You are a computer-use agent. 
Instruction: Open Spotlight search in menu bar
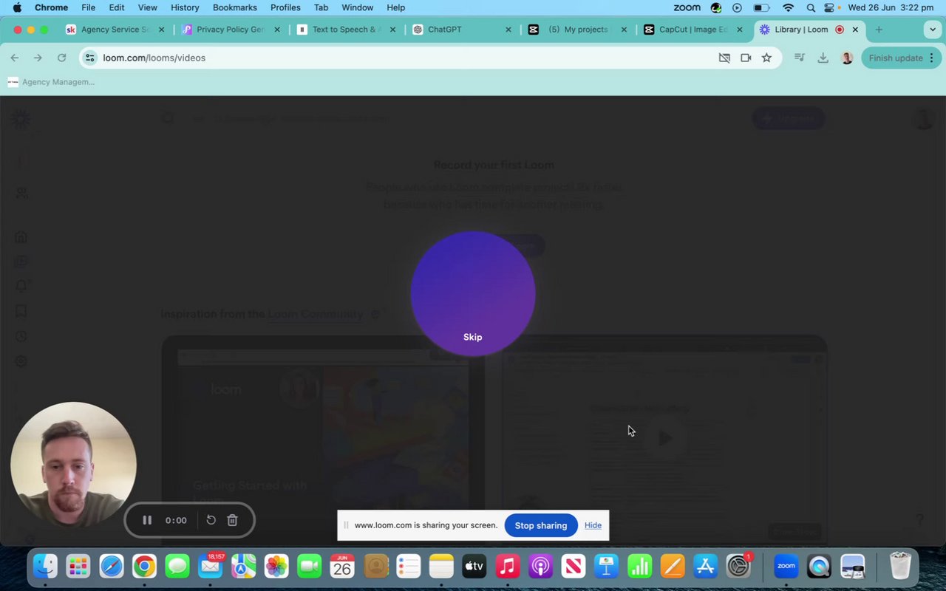pos(811,7)
